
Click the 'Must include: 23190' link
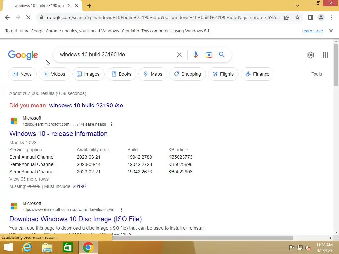79,186
